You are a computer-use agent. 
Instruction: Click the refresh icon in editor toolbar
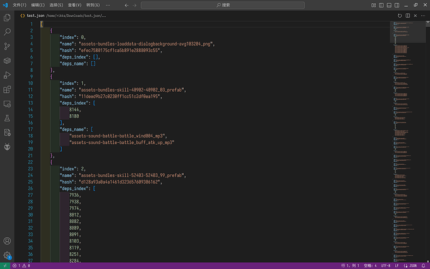pyautogui.click(x=400, y=16)
